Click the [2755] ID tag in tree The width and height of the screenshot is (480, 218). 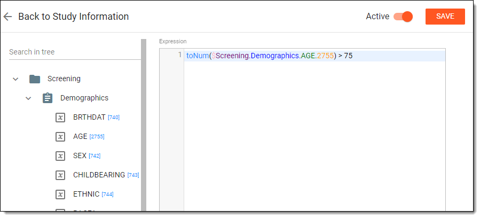(97, 137)
